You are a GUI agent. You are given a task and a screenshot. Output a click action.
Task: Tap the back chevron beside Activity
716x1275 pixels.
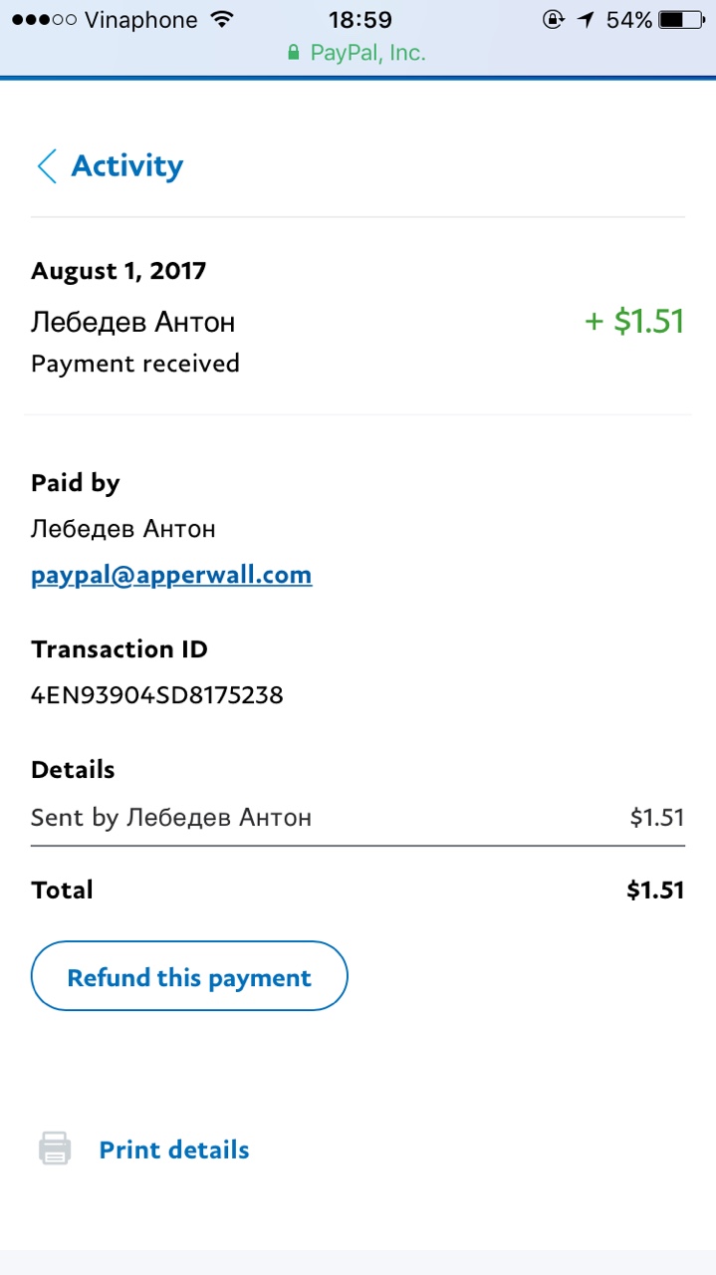(x=47, y=166)
